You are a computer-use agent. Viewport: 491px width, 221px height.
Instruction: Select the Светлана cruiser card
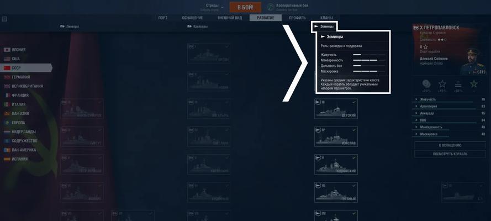pyautogui.click(x=209, y=137)
